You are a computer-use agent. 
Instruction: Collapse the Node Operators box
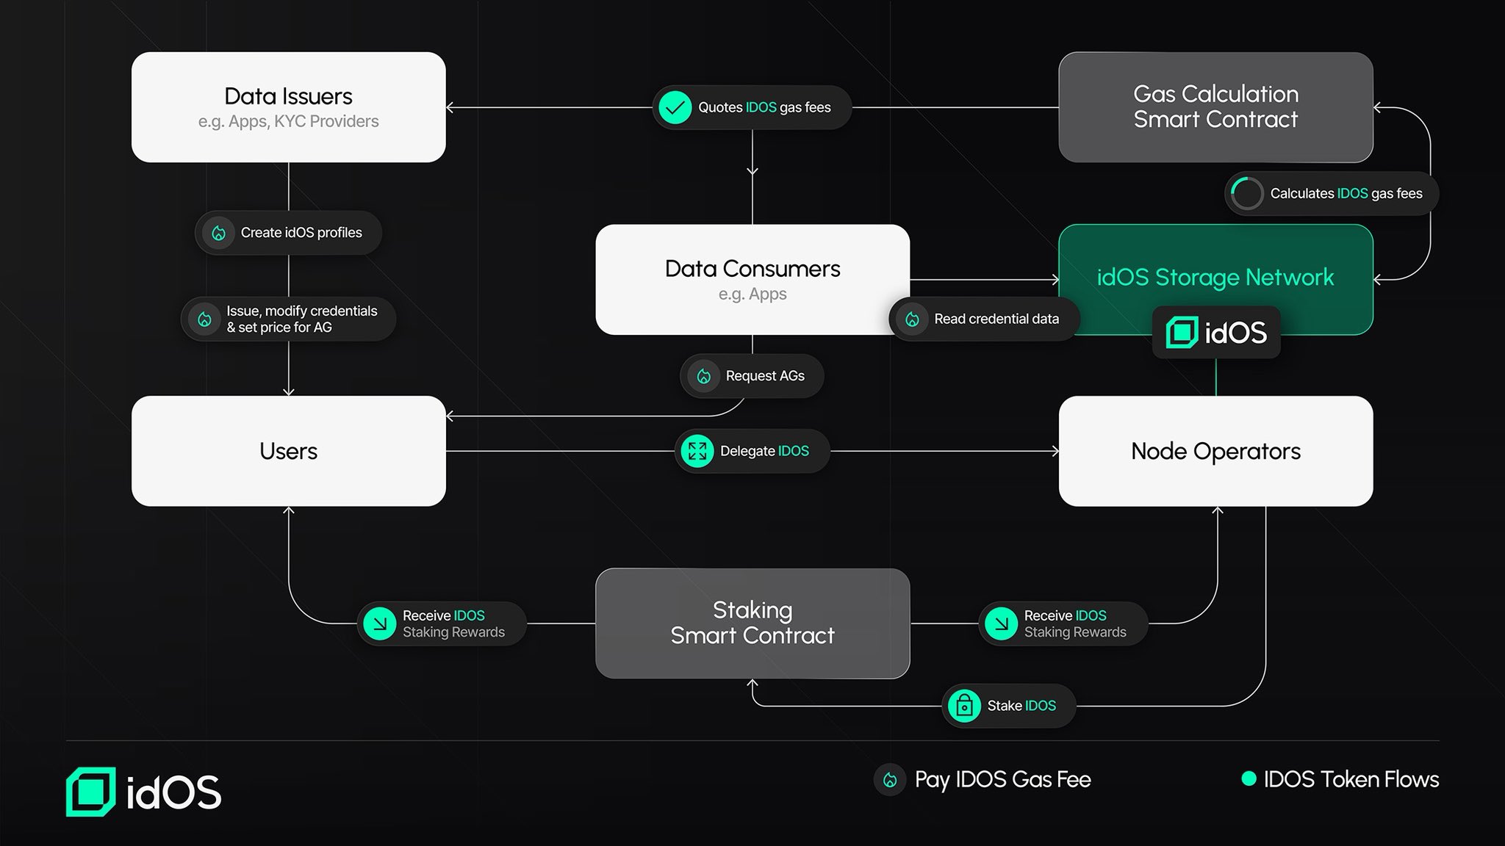1215,451
